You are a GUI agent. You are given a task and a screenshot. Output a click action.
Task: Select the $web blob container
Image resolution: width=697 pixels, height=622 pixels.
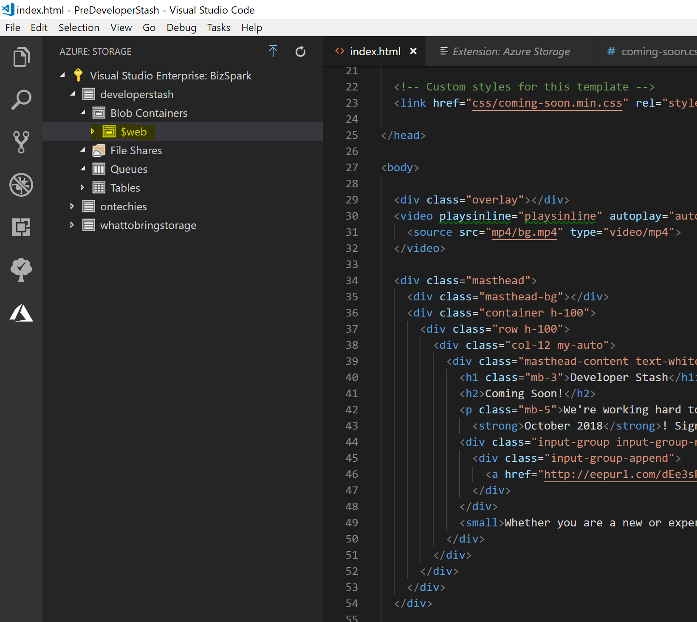click(183, 131)
